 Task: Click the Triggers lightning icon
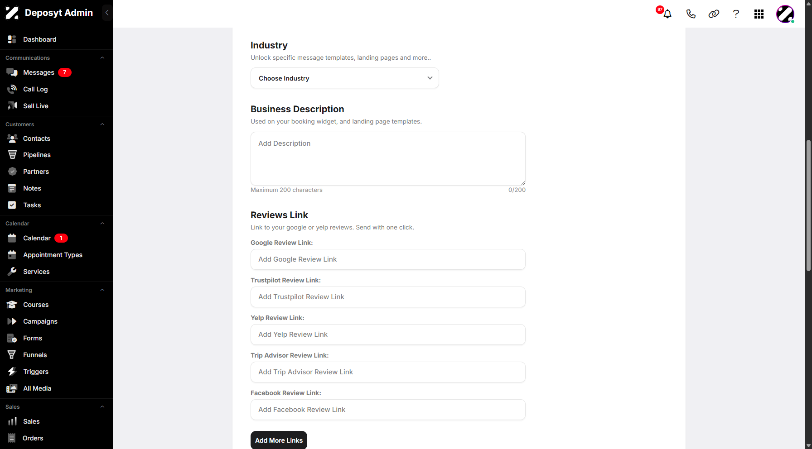point(12,372)
